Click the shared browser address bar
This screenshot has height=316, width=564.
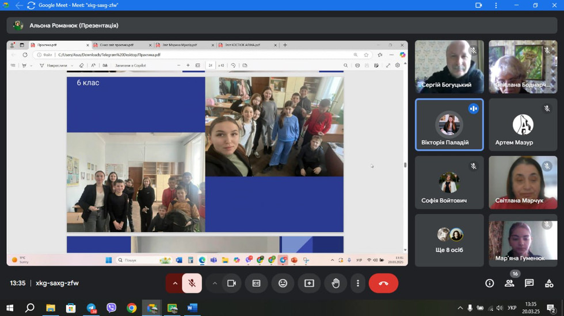(x=203, y=55)
